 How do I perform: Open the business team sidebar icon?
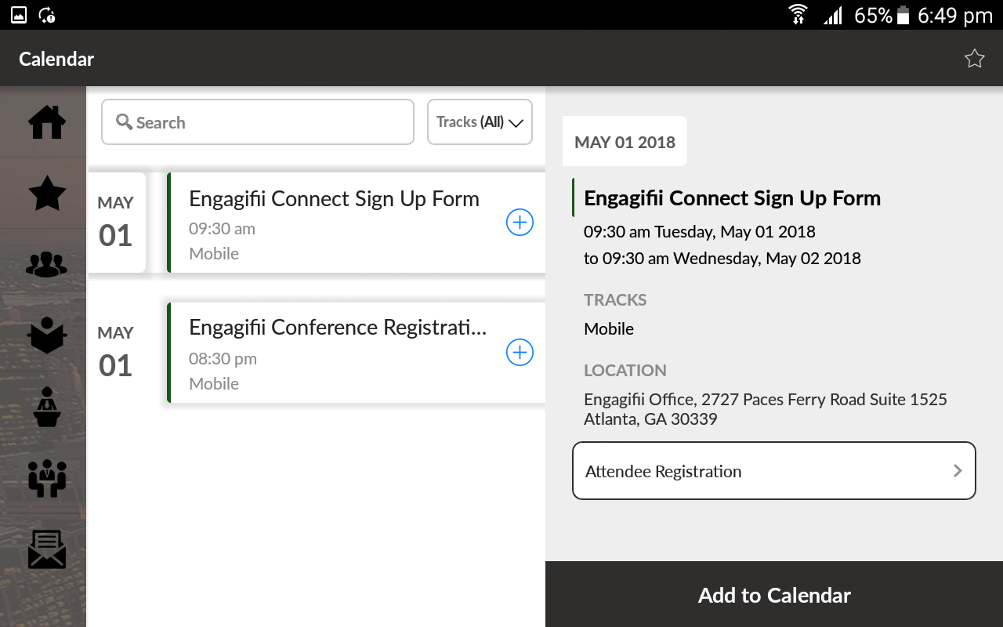click(47, 478)
